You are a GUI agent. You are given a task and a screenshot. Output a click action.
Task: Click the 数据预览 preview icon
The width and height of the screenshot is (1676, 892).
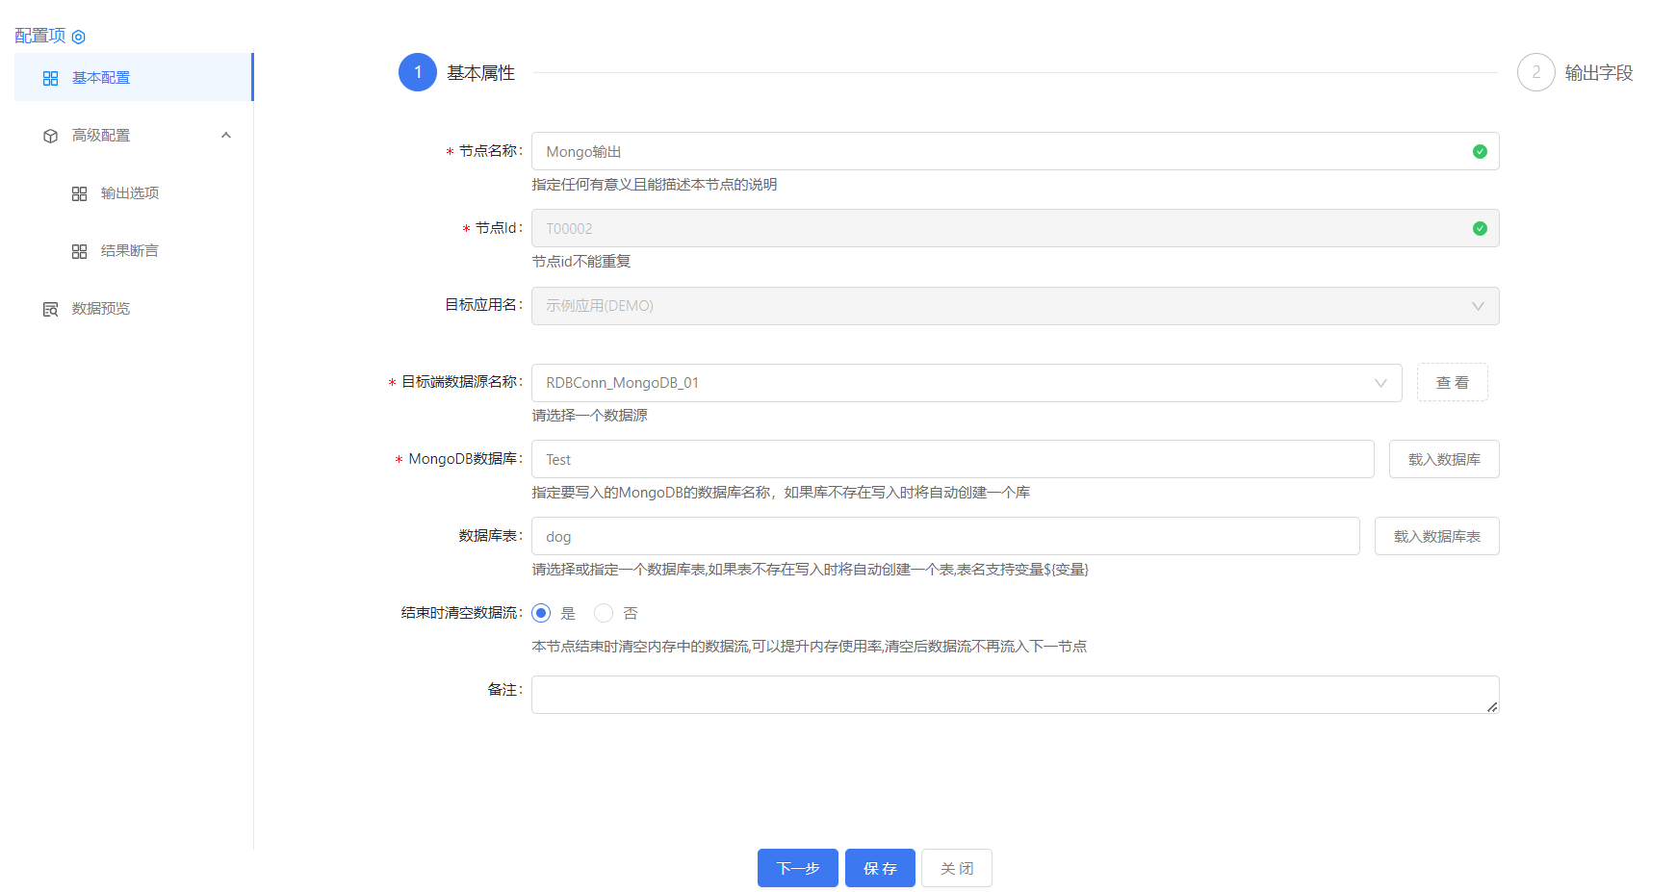tap(51, 309)
